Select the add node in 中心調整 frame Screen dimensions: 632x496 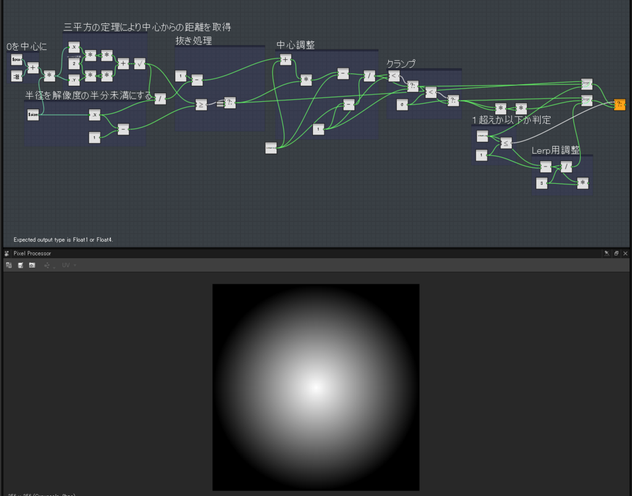[x=285, y=60]
